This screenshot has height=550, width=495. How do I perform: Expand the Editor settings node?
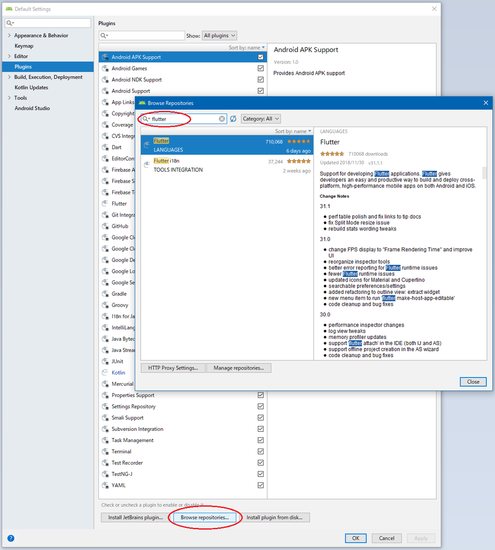click(x=10, y=56)
